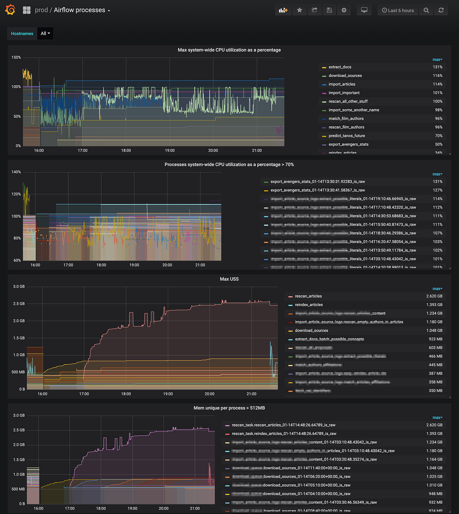Toggle the extract_docs series in the CPU legend
Screen dimensions: 459x514
point(340,67)
